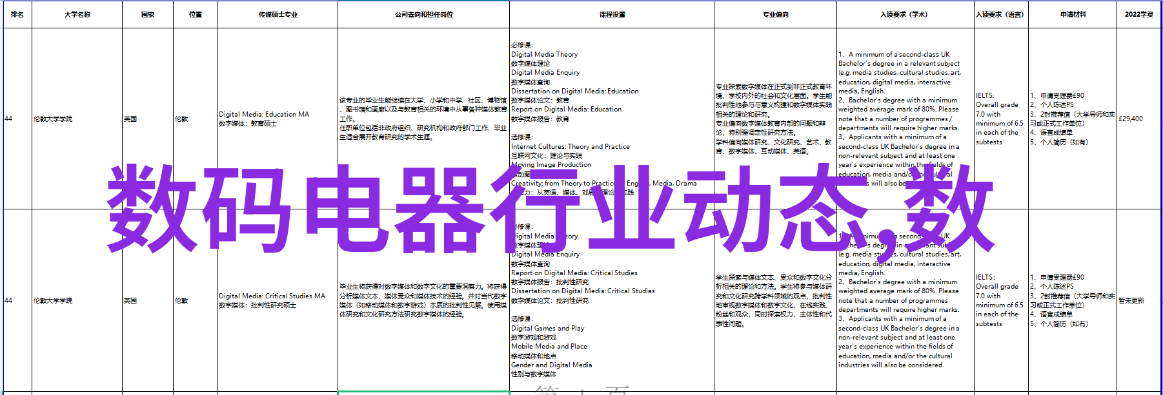The height and width of the screenshot is (395, 1163).
Task: Select the 大学名称 header cell
Action: 77,14
